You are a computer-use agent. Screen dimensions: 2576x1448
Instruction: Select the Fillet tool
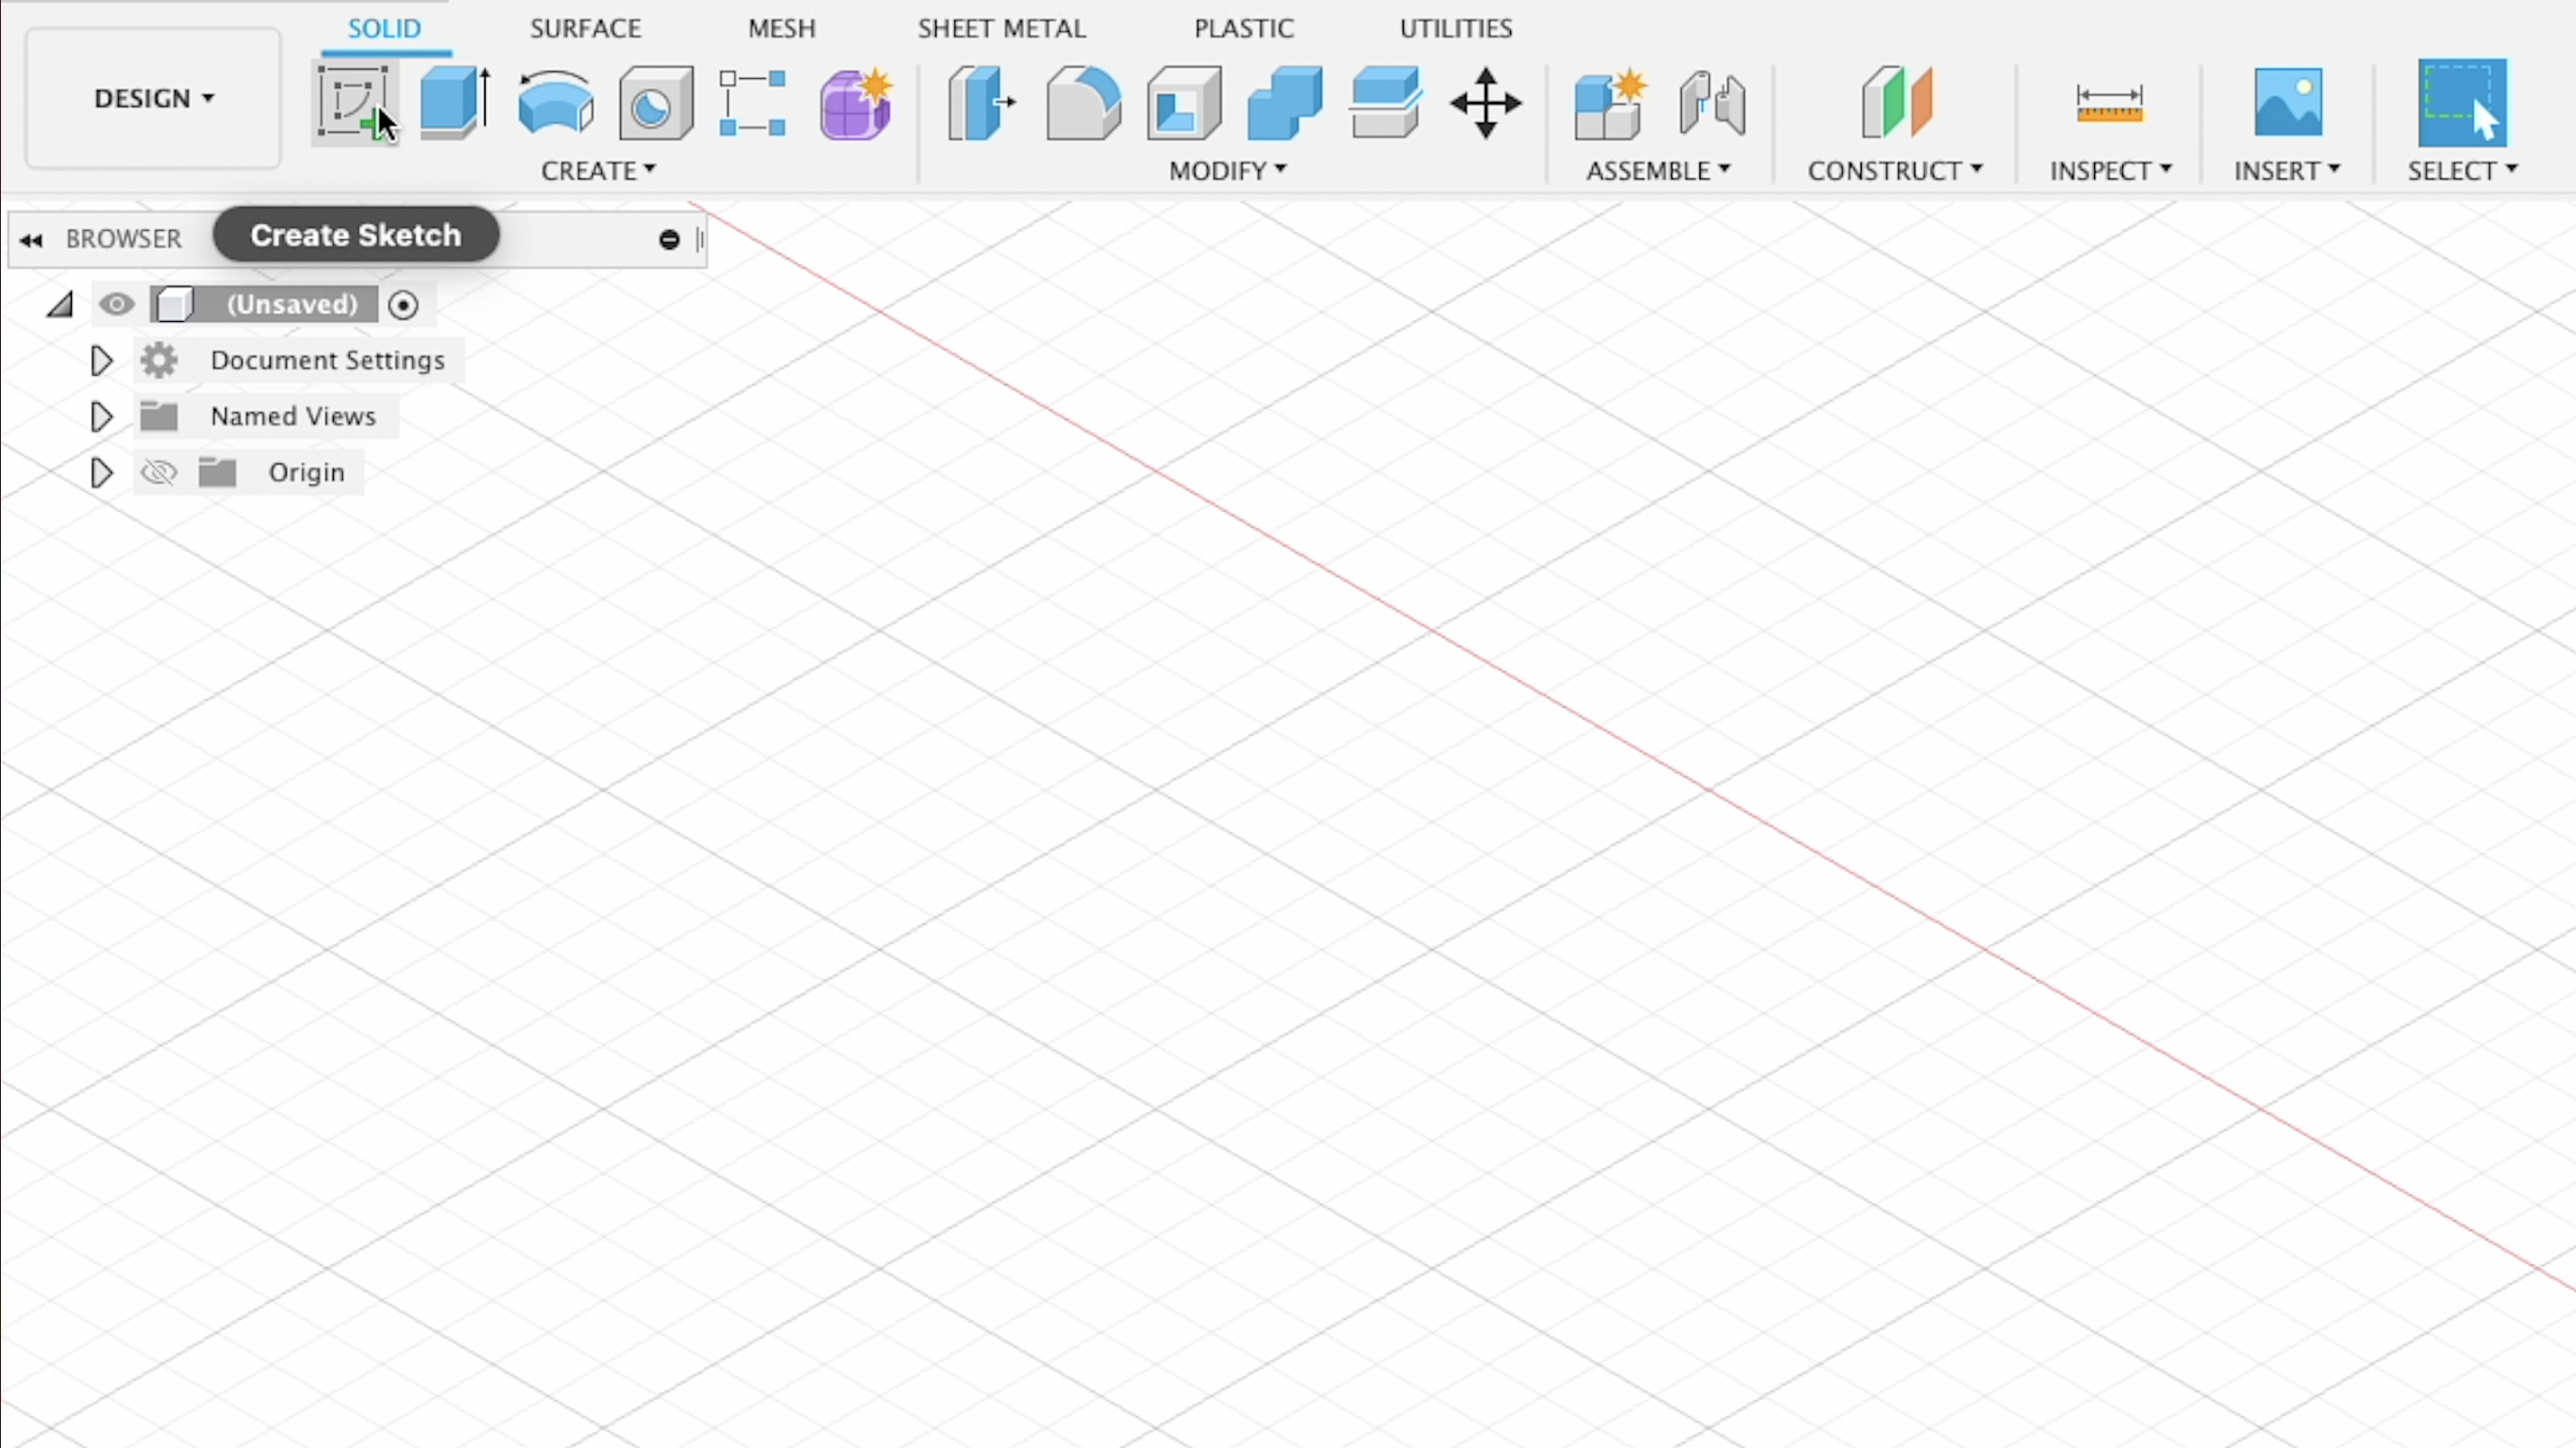point(1083,103)
